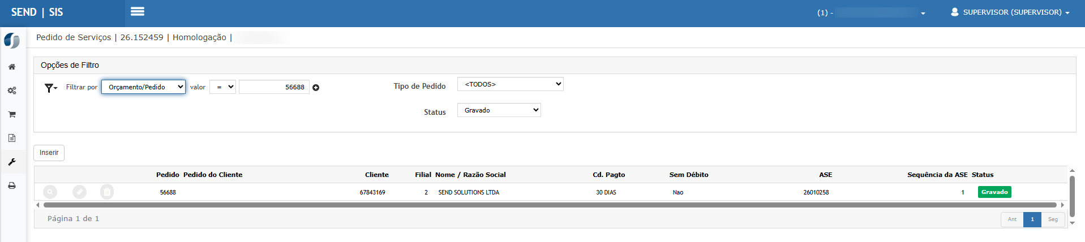Click the Cd. Pagto column header
1085x242 pixels.
[609, 175]
